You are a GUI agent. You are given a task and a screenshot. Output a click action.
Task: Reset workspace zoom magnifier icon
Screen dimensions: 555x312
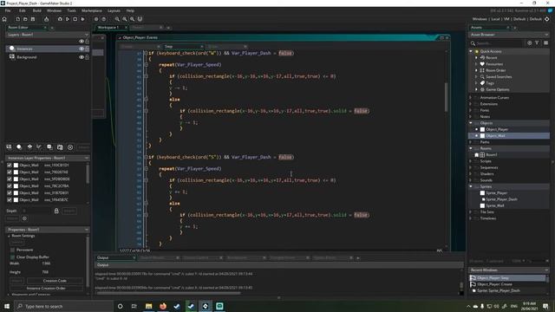132,19
